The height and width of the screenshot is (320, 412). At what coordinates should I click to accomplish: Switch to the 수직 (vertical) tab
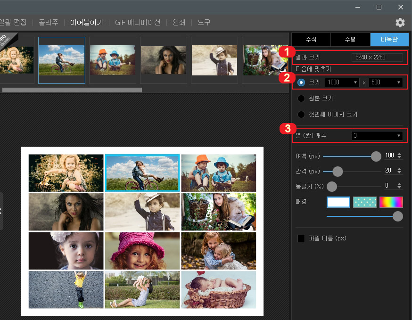coord(311,40)
